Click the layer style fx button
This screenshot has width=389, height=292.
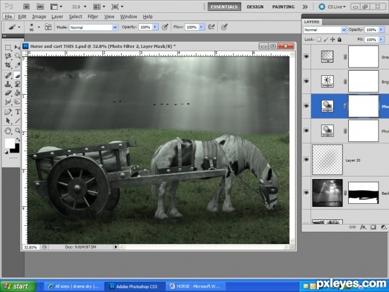[363, 227]
